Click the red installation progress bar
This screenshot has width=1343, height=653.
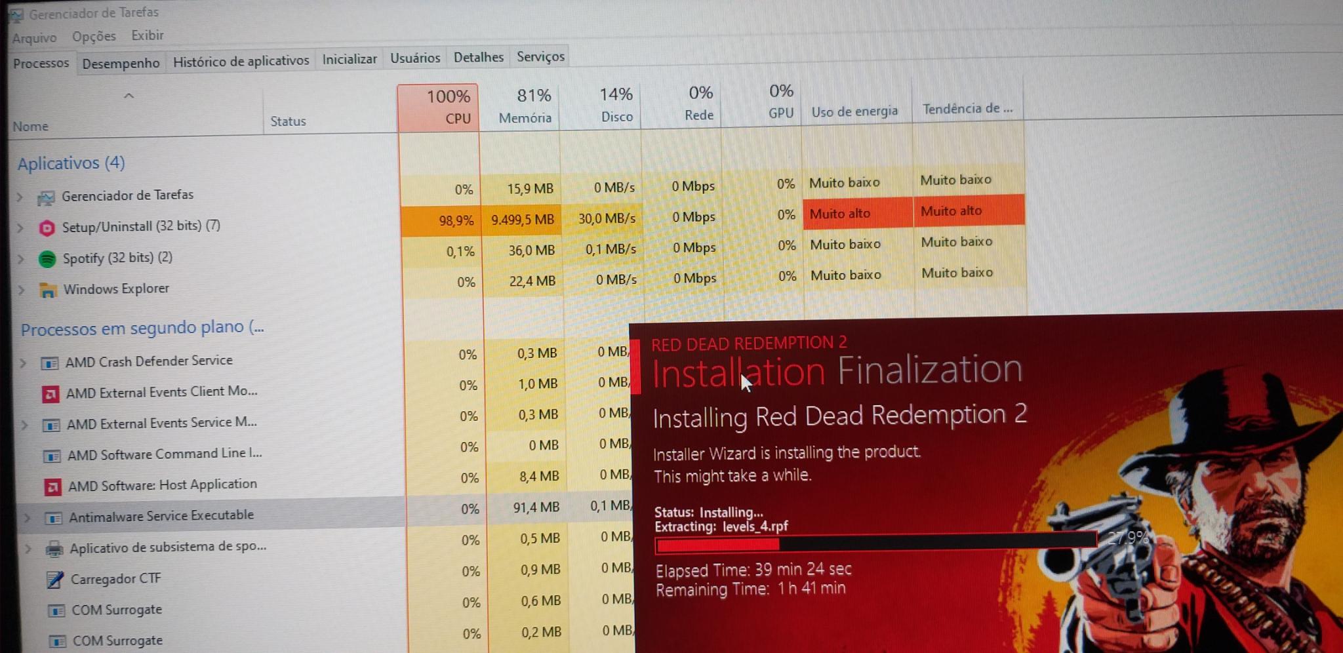875,544
